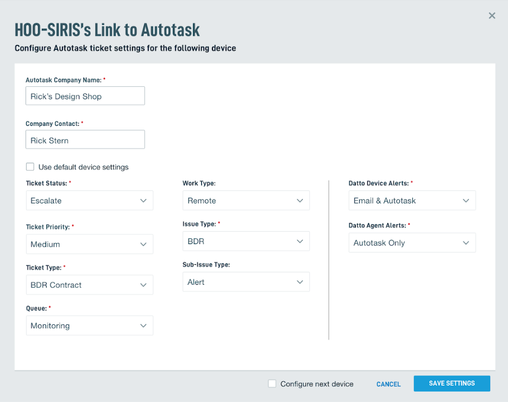
Task: Open the Ticket Type dropdown
Action: click(89, 285)
